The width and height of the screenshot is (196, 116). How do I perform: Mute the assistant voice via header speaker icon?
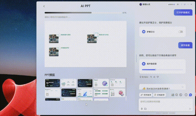tap(178, 4)
